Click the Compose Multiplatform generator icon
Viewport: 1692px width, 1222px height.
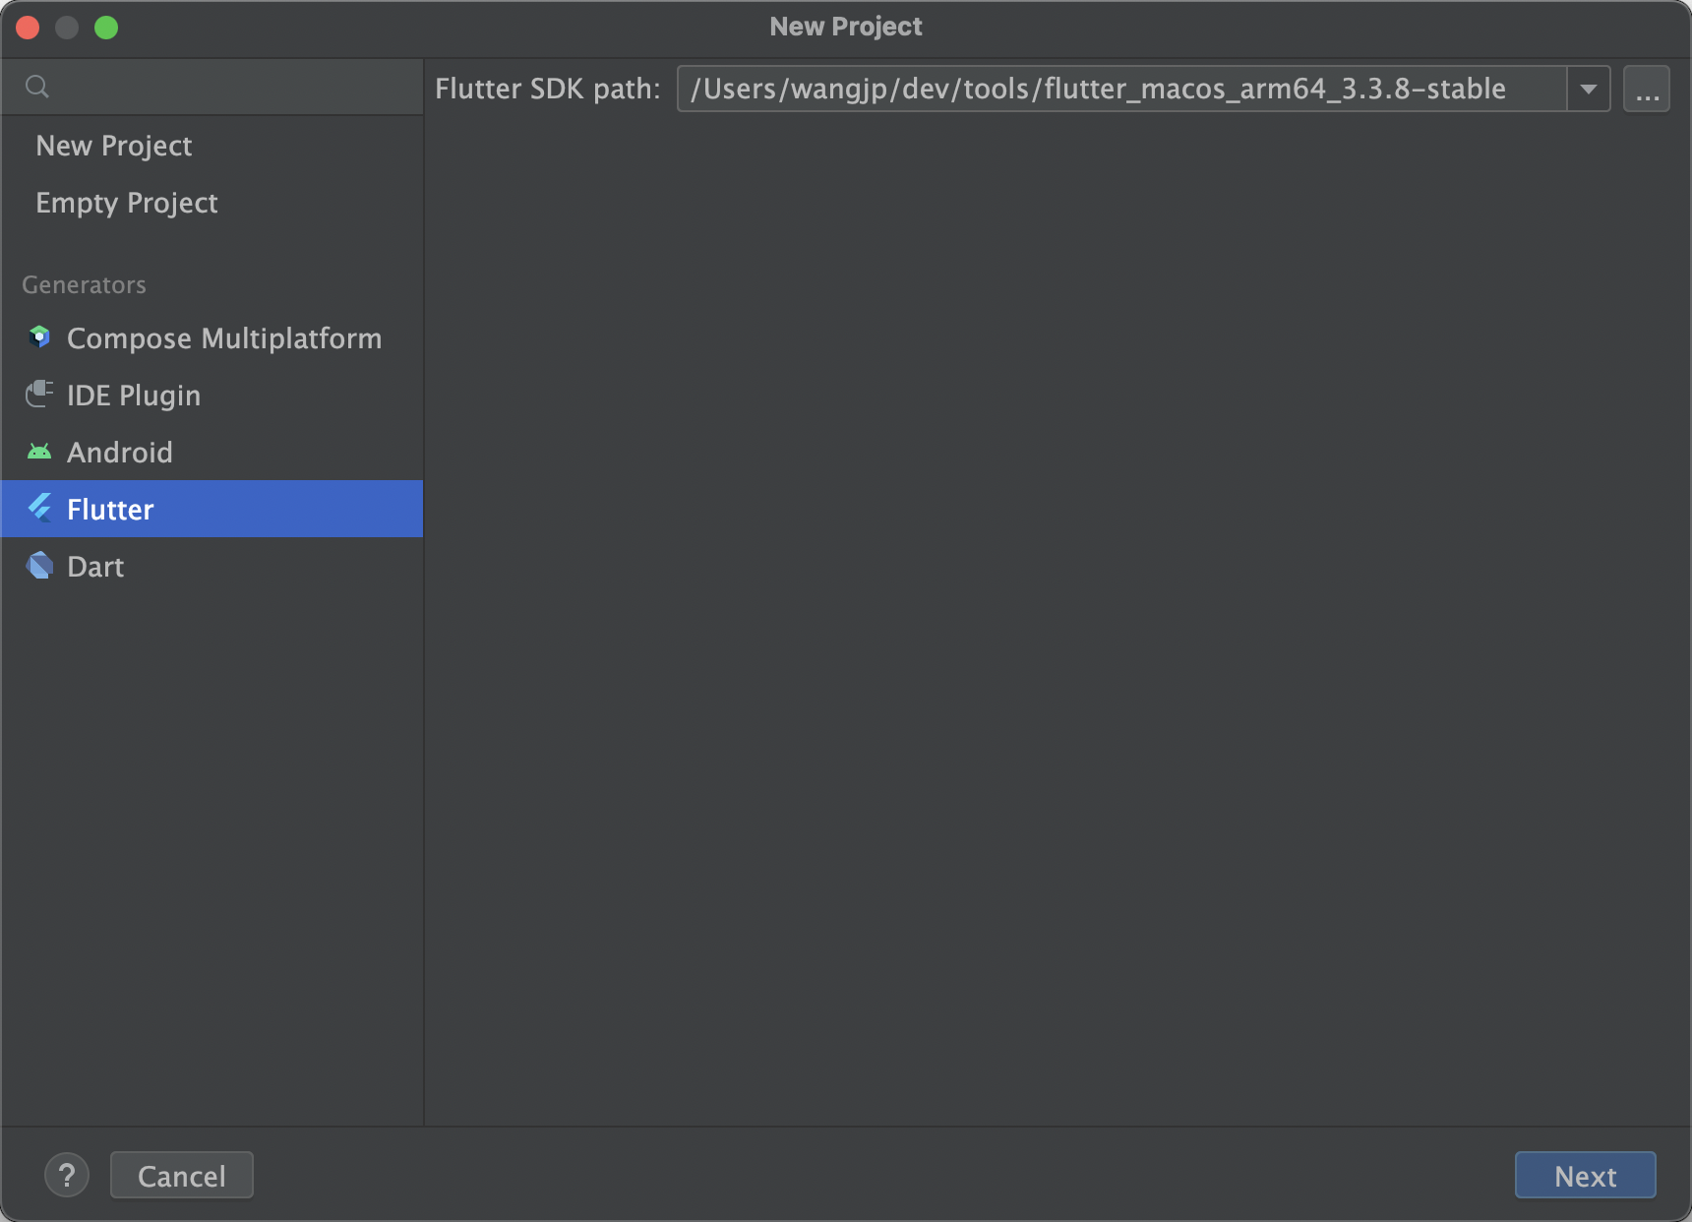[x=39, y=337]
